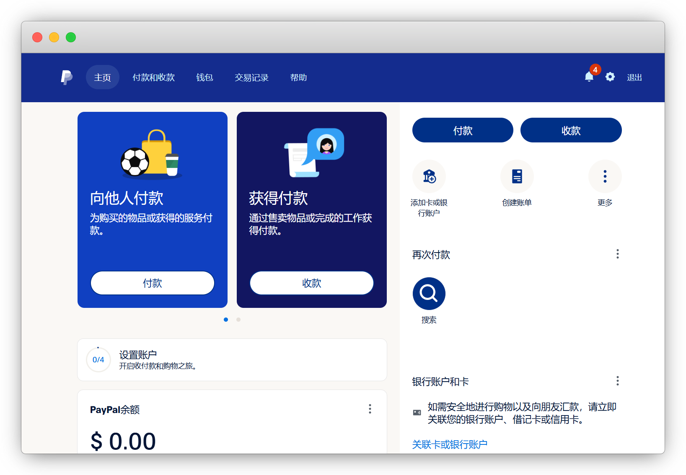Click the 关联卡或银行账户 link

pyautogui.click(x=449, y=444)
